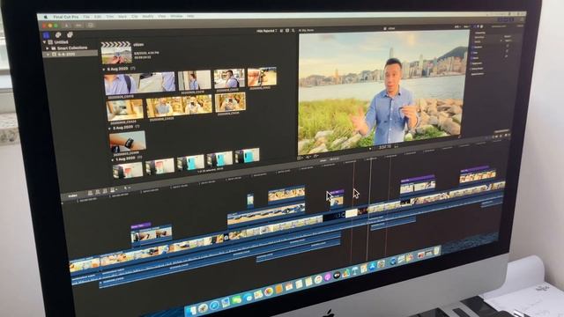Click the Background Tasks toolbar icon
This screenshot has width=564, height=317.
coord(91,26)
